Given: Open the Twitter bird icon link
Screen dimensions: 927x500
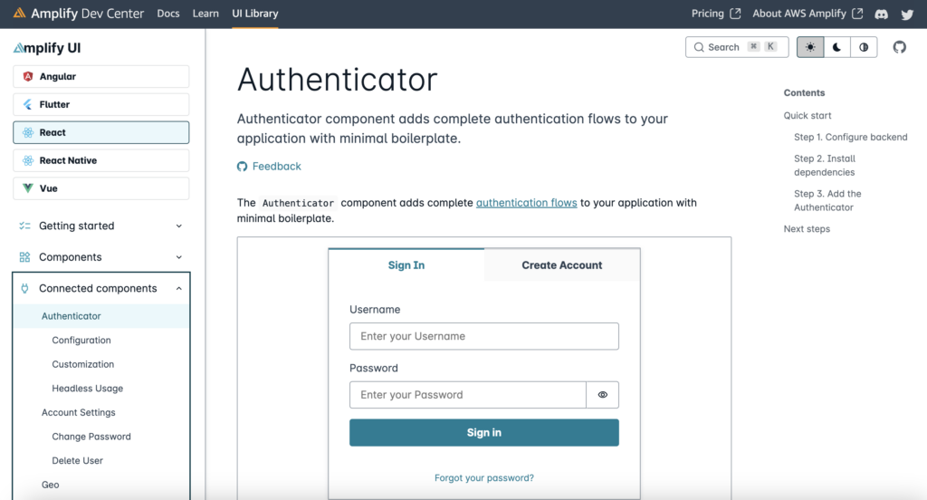Looking at the screenshot, I should pos(907,14).
